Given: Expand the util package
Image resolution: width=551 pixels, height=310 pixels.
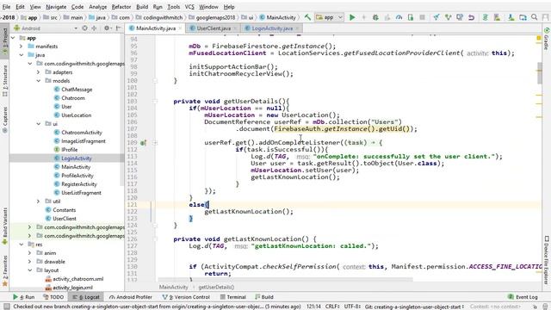Looking at the screenshot, I should pos(38,201).
